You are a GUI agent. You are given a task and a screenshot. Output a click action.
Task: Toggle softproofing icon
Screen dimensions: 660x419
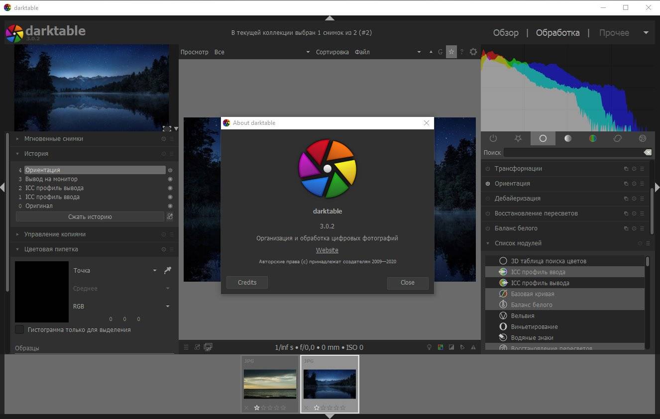[462, 347]
